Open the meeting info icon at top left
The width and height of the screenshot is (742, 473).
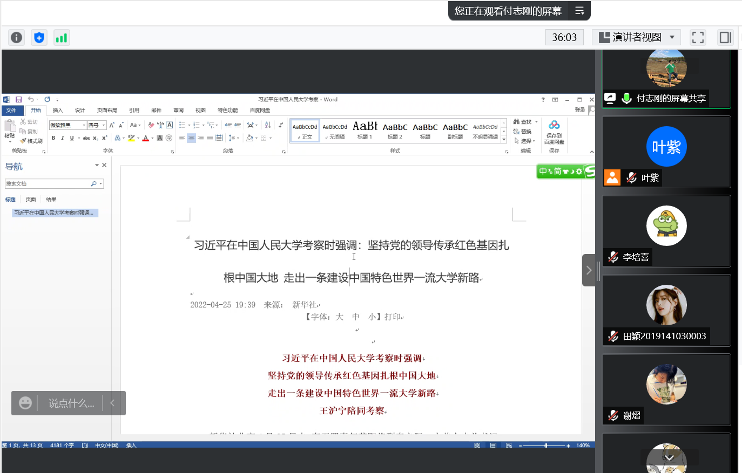click(17, 37)
